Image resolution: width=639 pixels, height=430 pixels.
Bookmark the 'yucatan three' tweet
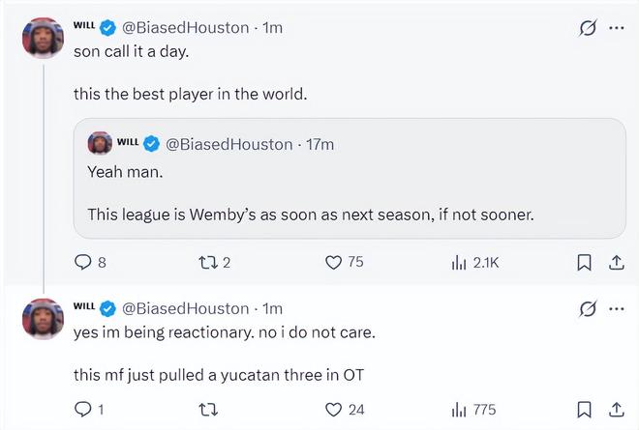(585, 410)
